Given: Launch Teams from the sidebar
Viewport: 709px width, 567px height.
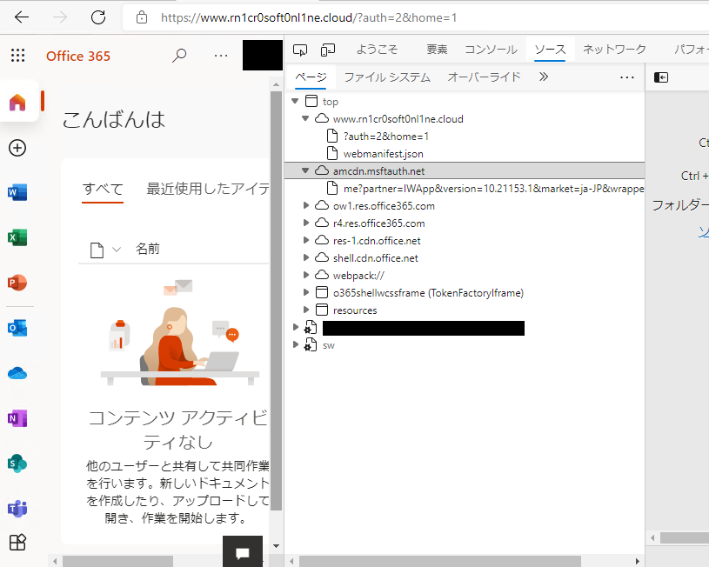Looking at the screenshot, I should (x=17, y=509).
